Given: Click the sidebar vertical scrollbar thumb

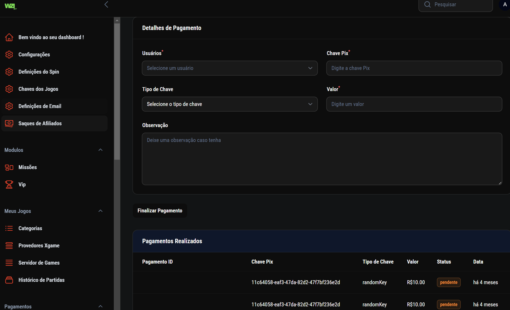Looking at the screenshot, I should [117, 91].
